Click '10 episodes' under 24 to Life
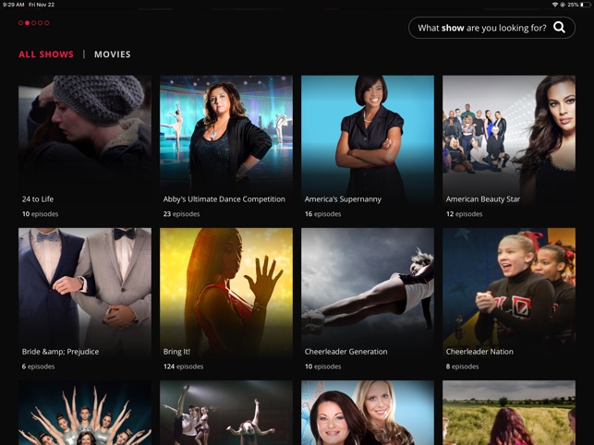 tap(40, 214)
